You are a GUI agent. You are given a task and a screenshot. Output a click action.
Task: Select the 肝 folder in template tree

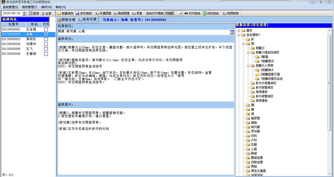click(250, 39)
